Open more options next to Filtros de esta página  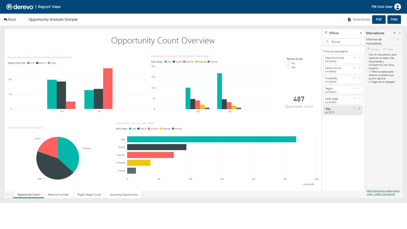(x=360, y=52)
